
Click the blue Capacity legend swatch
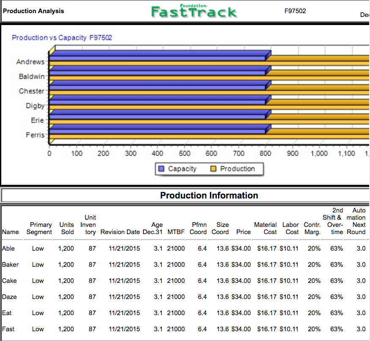[161, 169]
